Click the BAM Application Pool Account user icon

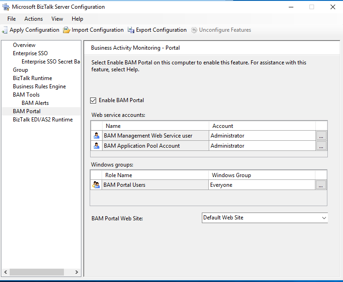(97, 145)
